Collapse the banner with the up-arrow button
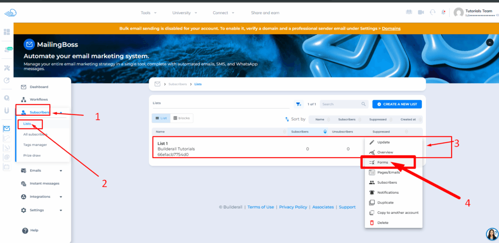 [490, 43]
